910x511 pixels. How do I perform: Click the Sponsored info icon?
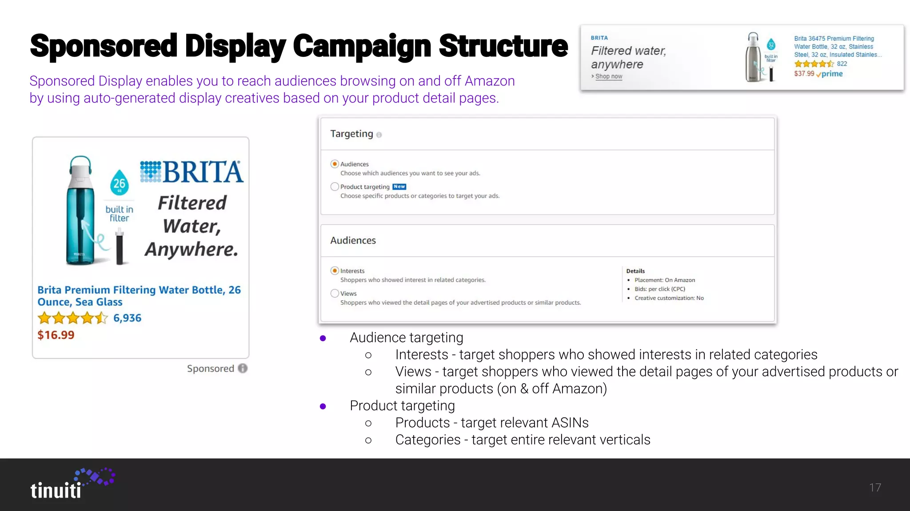click(x=243, y=369)
